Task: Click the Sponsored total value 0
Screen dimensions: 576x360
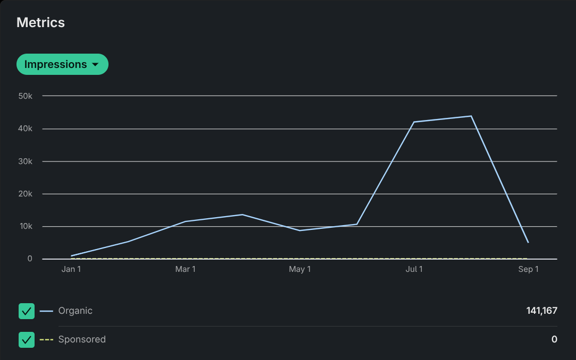Action: pyautogui.click(x=554, y=340)
